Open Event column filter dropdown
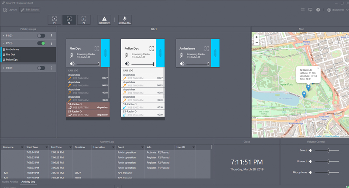The height and width of the screenshot is (188, 349). 142,147
